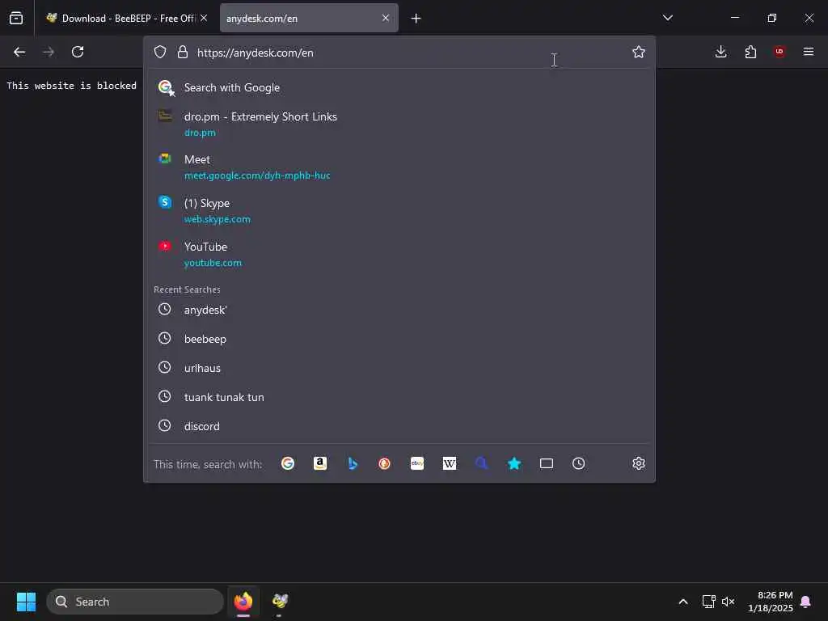
Task: Select recent search discord
Action: (399, 426)
